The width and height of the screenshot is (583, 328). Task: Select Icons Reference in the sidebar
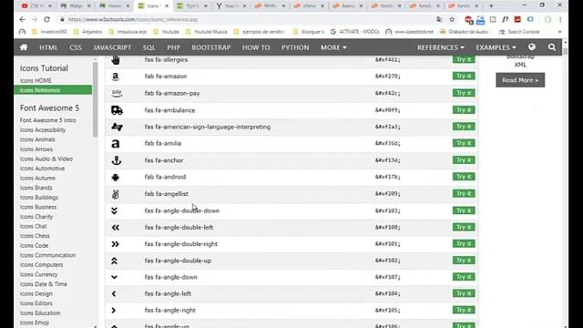(x=53, y=90)
